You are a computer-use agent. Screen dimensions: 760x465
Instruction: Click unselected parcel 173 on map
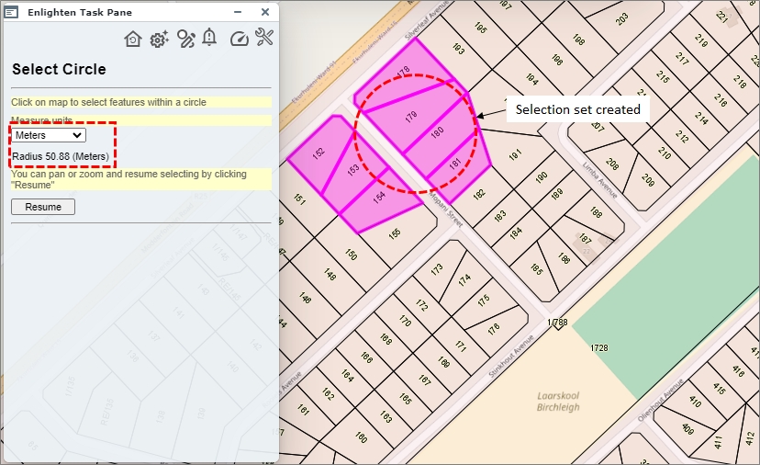coord(437,268)
